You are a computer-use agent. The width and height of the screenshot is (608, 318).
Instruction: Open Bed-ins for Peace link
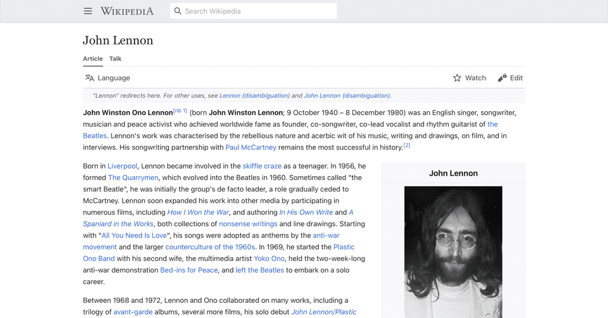(189, 270)
